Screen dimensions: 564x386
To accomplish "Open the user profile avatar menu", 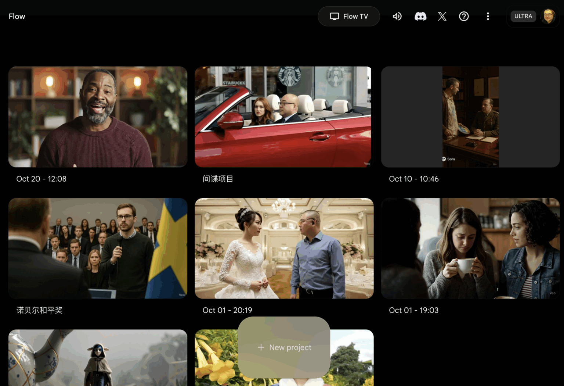I will [x=548, y=16].
